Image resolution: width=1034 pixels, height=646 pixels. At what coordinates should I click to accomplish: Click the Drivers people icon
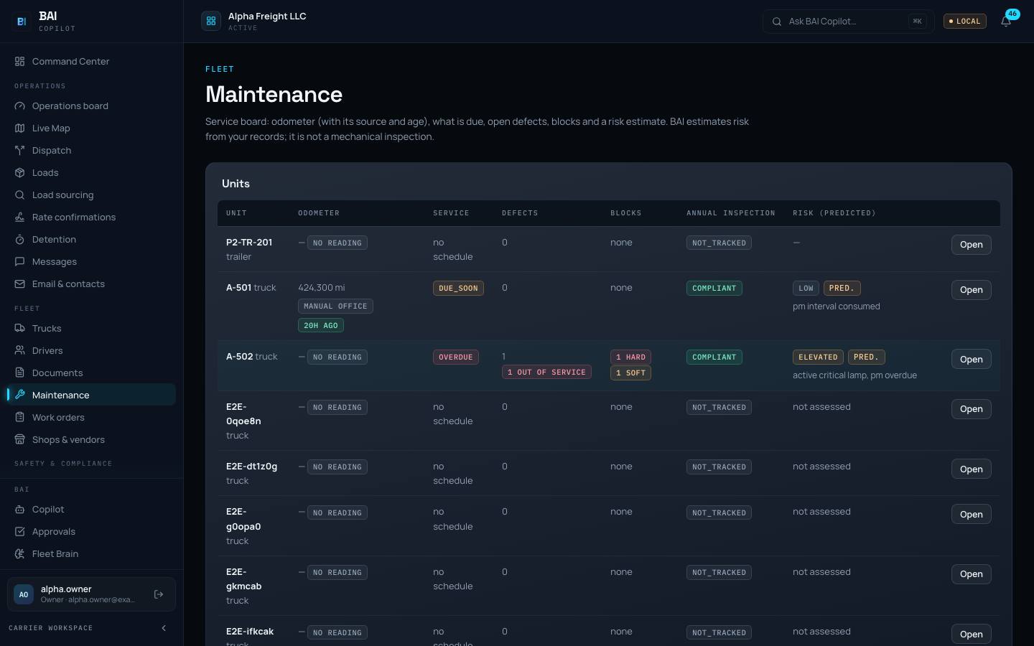click(x=20, y=351)
